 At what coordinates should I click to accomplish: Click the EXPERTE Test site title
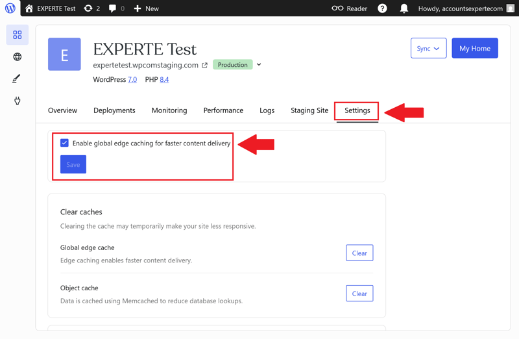point(145,49)
